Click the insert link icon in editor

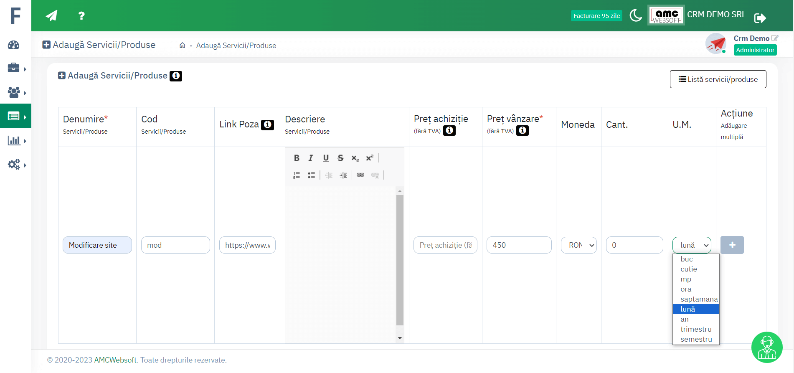click(x=360, y=175)
